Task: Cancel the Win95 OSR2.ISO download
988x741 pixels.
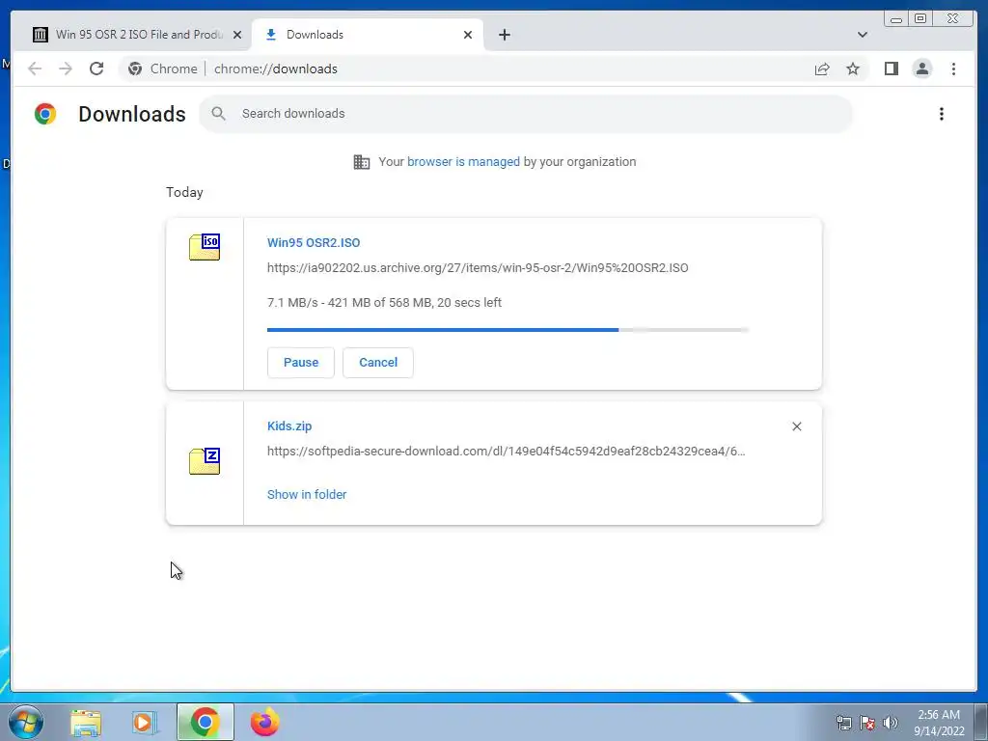Action: (x=378, y=363)
